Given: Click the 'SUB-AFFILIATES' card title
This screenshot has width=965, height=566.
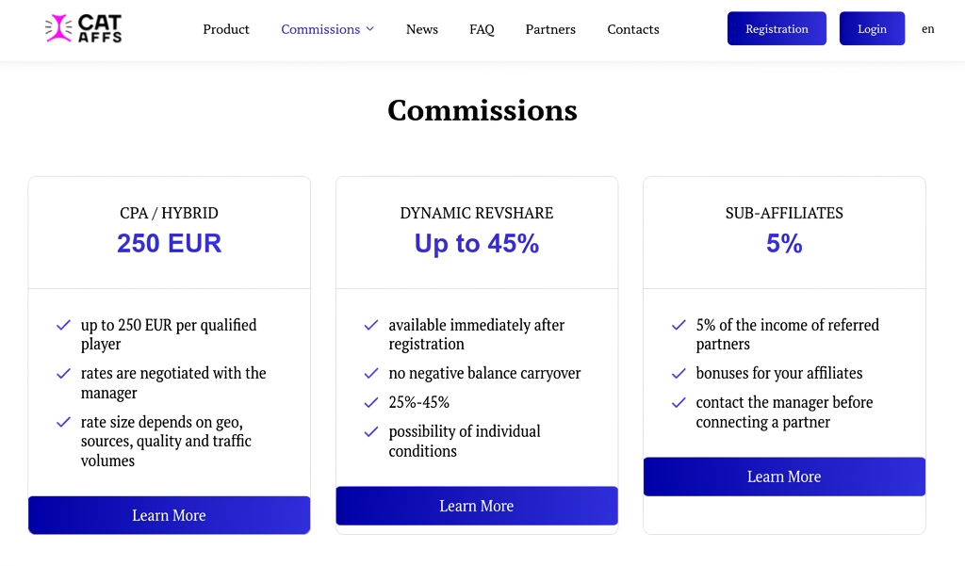Looking at the screenshot, I should [x=784, y=213].
